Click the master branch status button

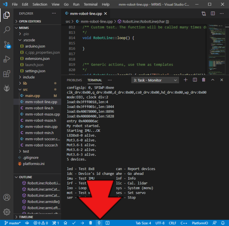13,223
